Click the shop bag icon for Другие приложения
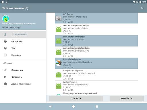Viewport: 147px width, 110px height. [5, 84]
